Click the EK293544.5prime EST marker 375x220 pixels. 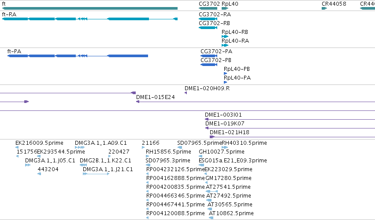(x=39, y=156)
